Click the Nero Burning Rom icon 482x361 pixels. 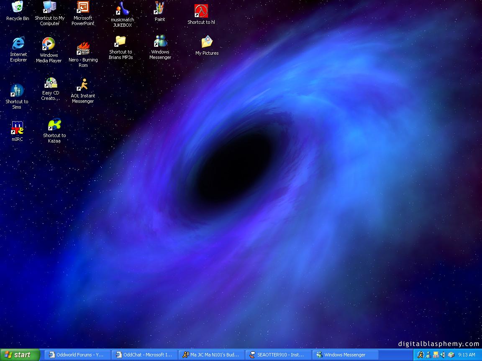(83, 49)
